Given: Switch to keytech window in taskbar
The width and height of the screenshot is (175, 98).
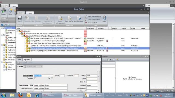Looking at the screenshot, I should click(52, 95).
